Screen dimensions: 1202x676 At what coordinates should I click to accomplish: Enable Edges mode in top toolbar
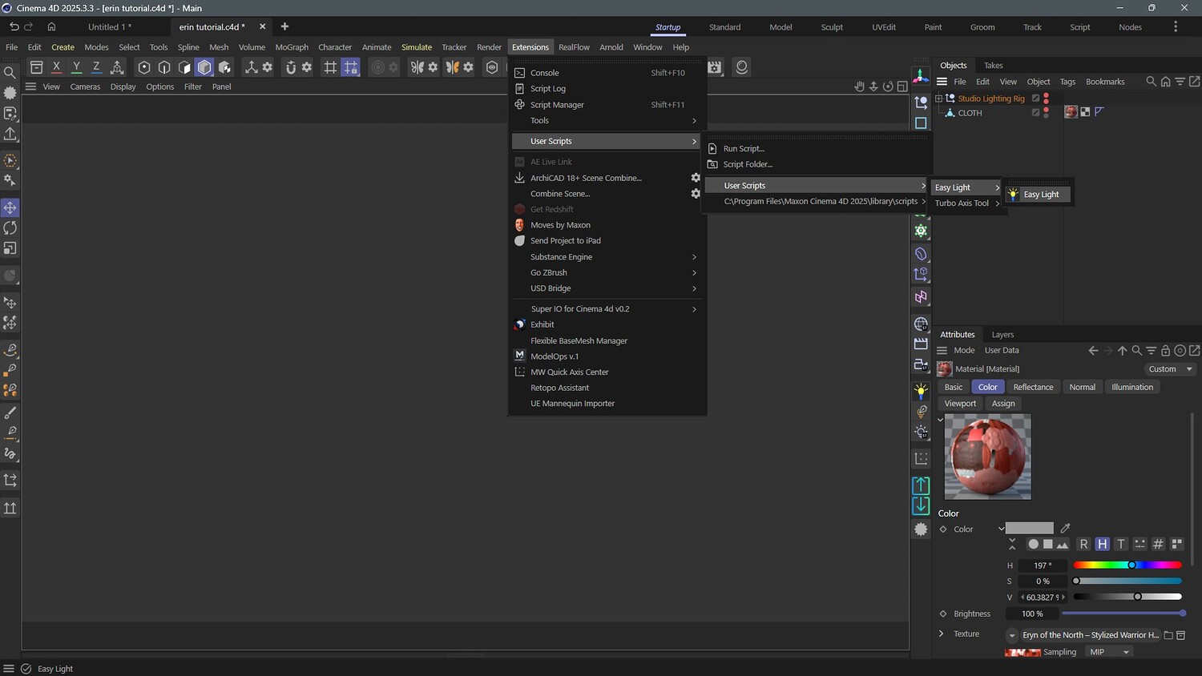[164, 67]
